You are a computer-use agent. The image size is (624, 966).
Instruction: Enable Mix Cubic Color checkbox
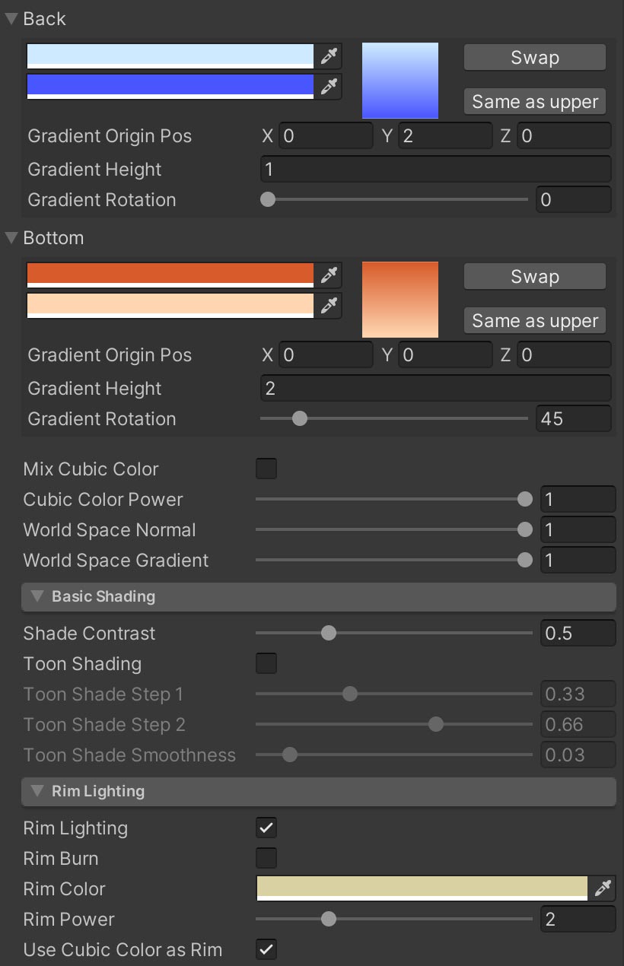(266, 469)
